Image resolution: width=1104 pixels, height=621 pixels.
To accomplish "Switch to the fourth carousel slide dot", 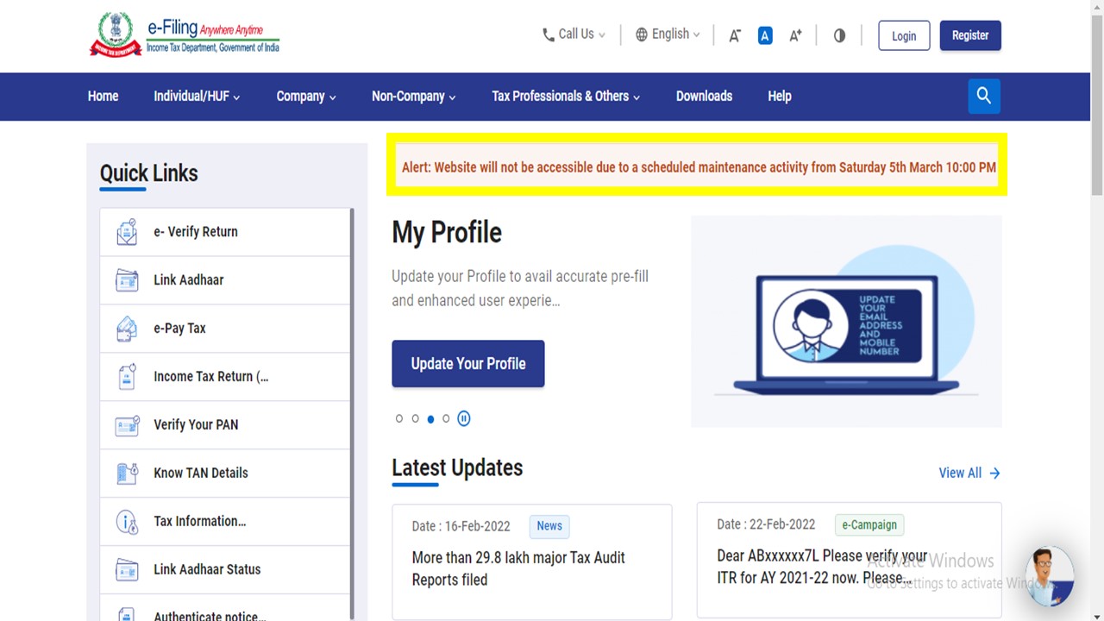I will [x=446, y=418].
